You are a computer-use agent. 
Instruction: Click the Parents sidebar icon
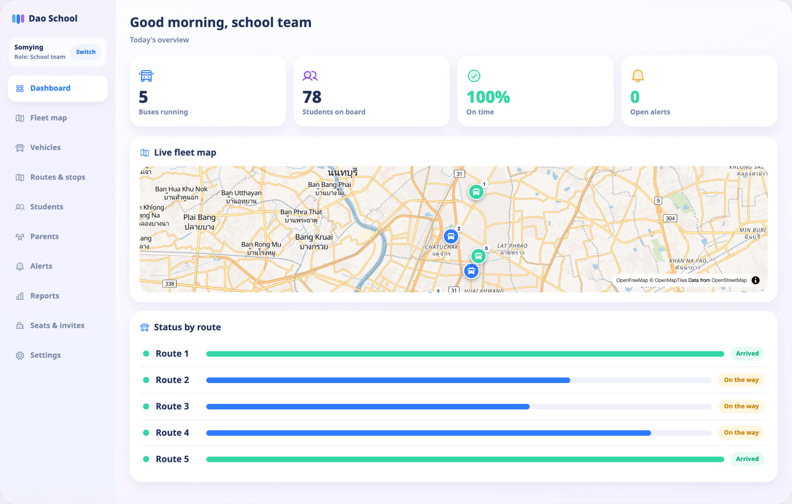click(x=20, y=237)
